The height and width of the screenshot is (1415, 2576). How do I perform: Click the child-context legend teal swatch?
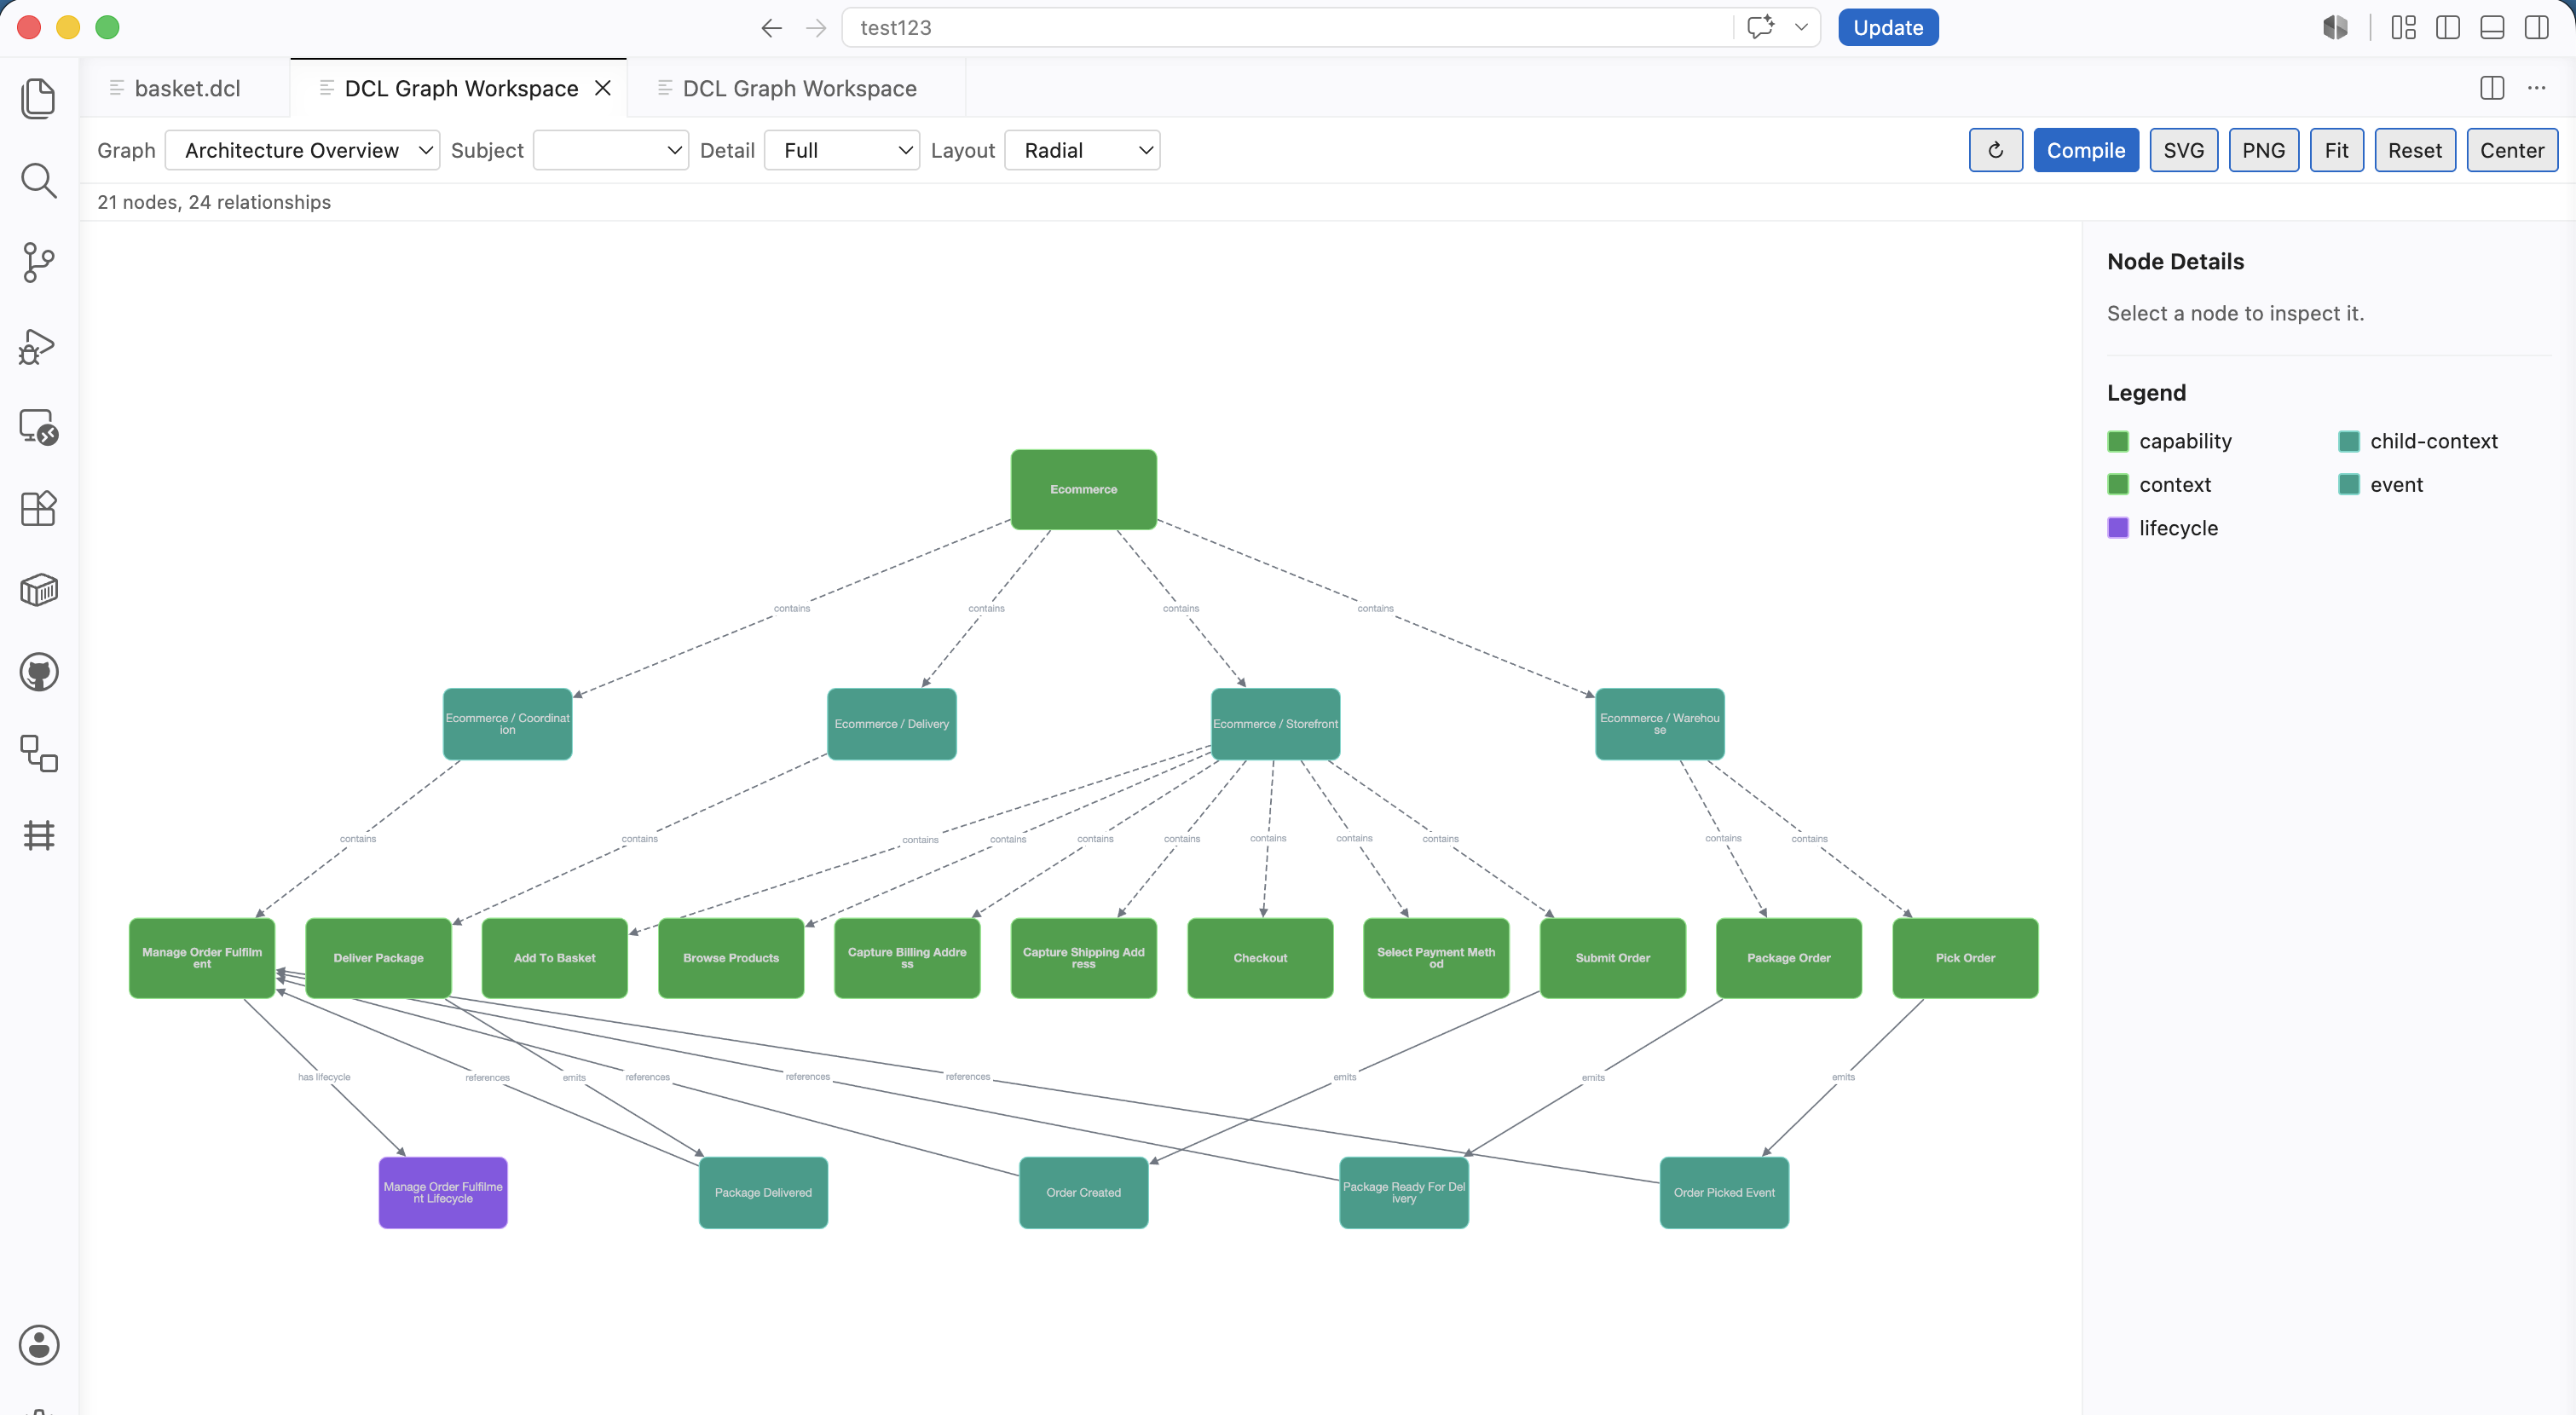[x=2349, y=441]
